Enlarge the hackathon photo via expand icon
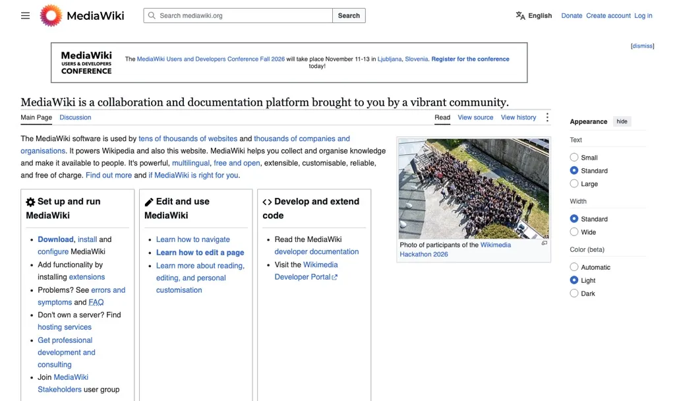 click(544, 243)
